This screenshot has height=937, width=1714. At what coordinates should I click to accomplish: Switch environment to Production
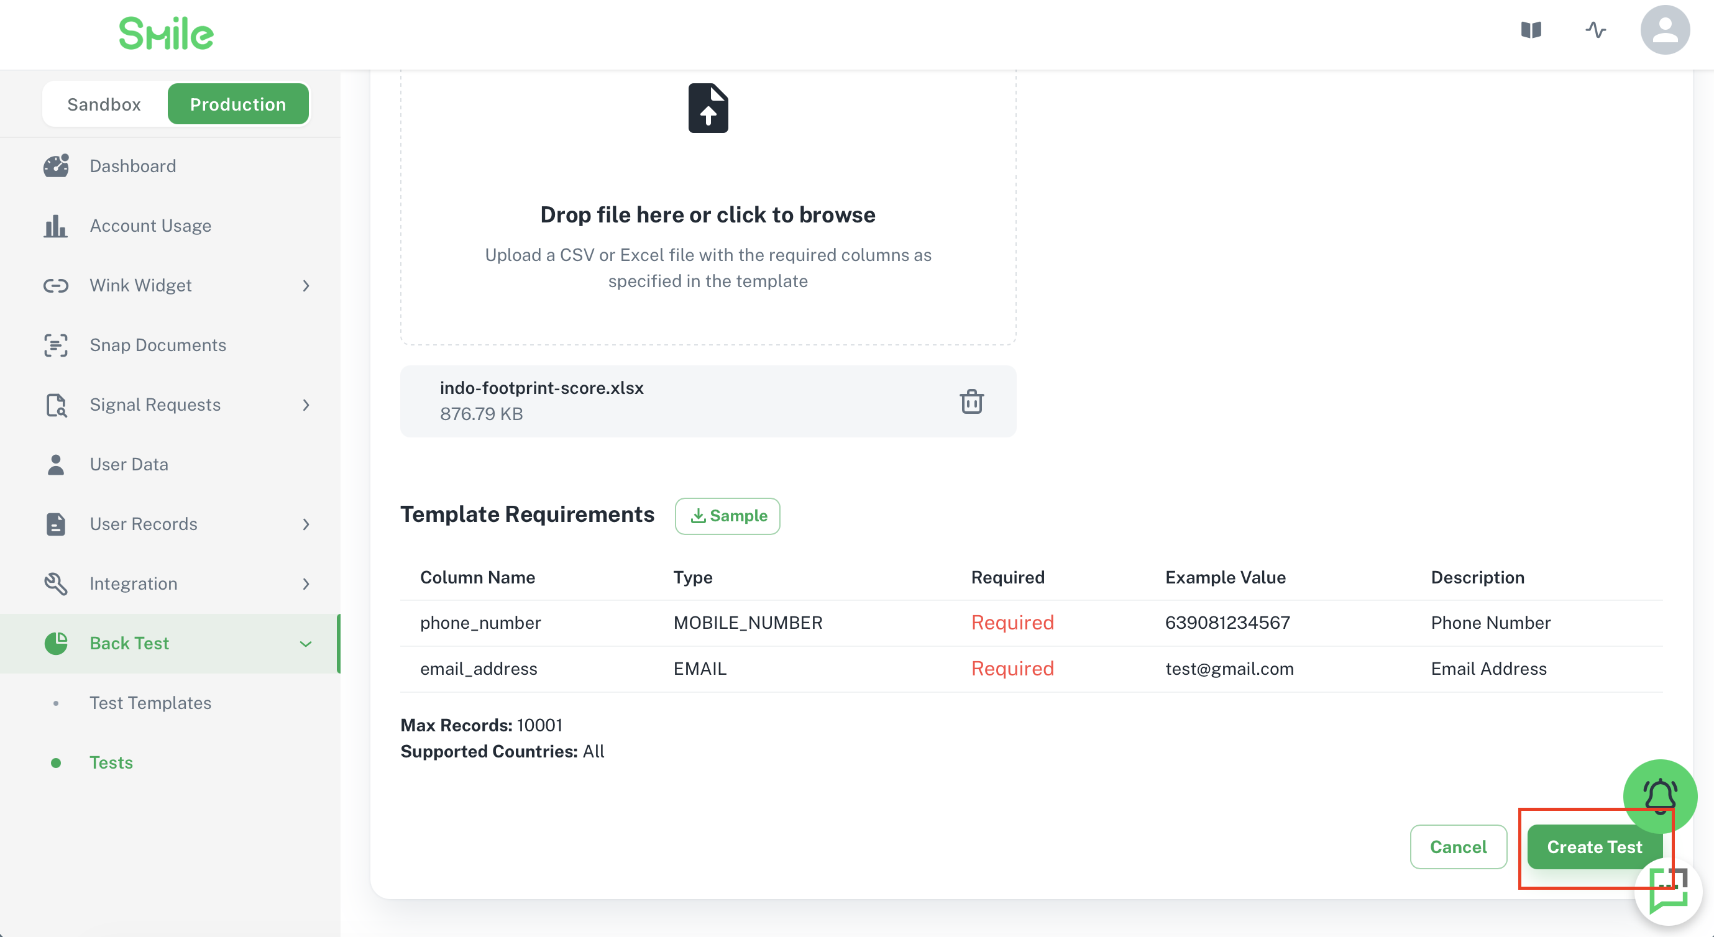[238, 104]
